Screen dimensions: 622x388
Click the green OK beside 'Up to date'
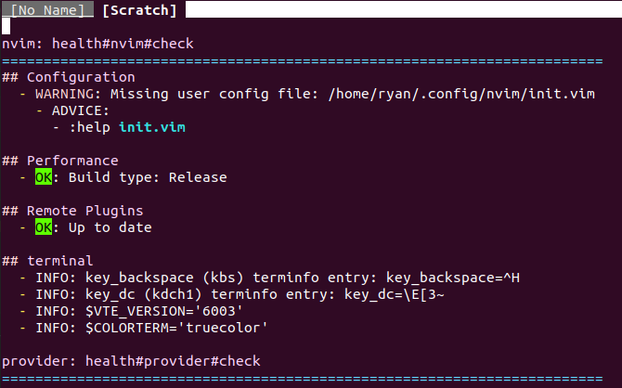pyautogui.click(x=44, y=227)
